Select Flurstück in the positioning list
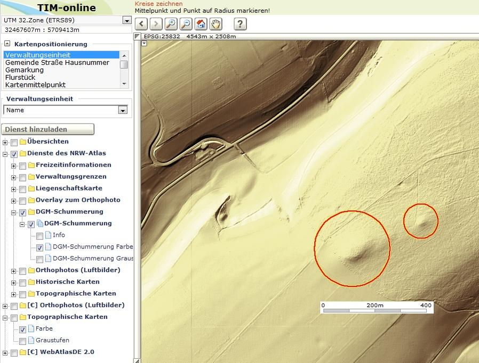Screen dimensions: 479x363 click(x=19, y=77)
